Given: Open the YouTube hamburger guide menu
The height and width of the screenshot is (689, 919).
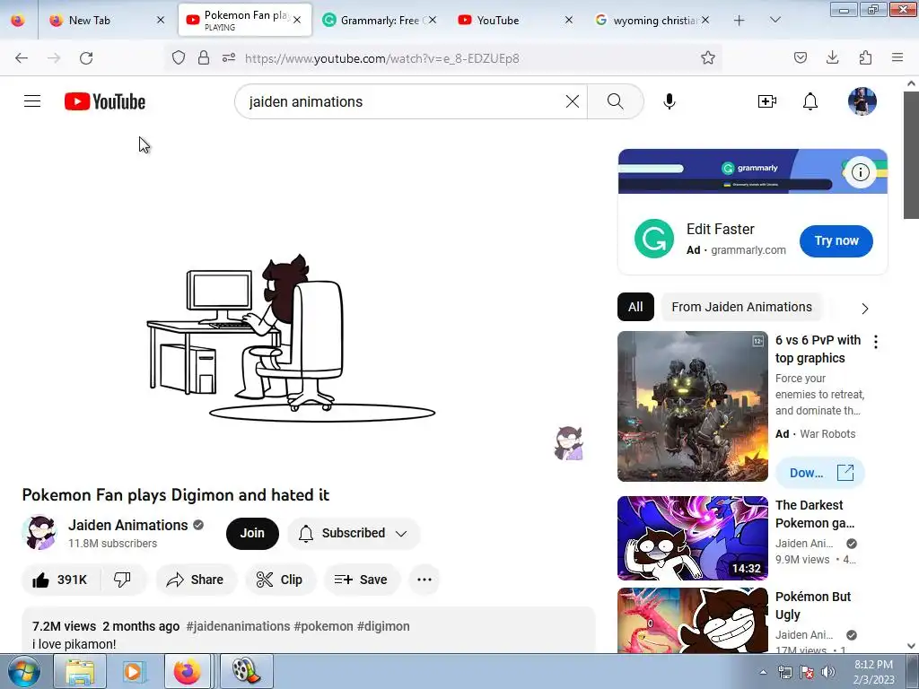Looking at the screenshot, I should (x=32, y=101).
